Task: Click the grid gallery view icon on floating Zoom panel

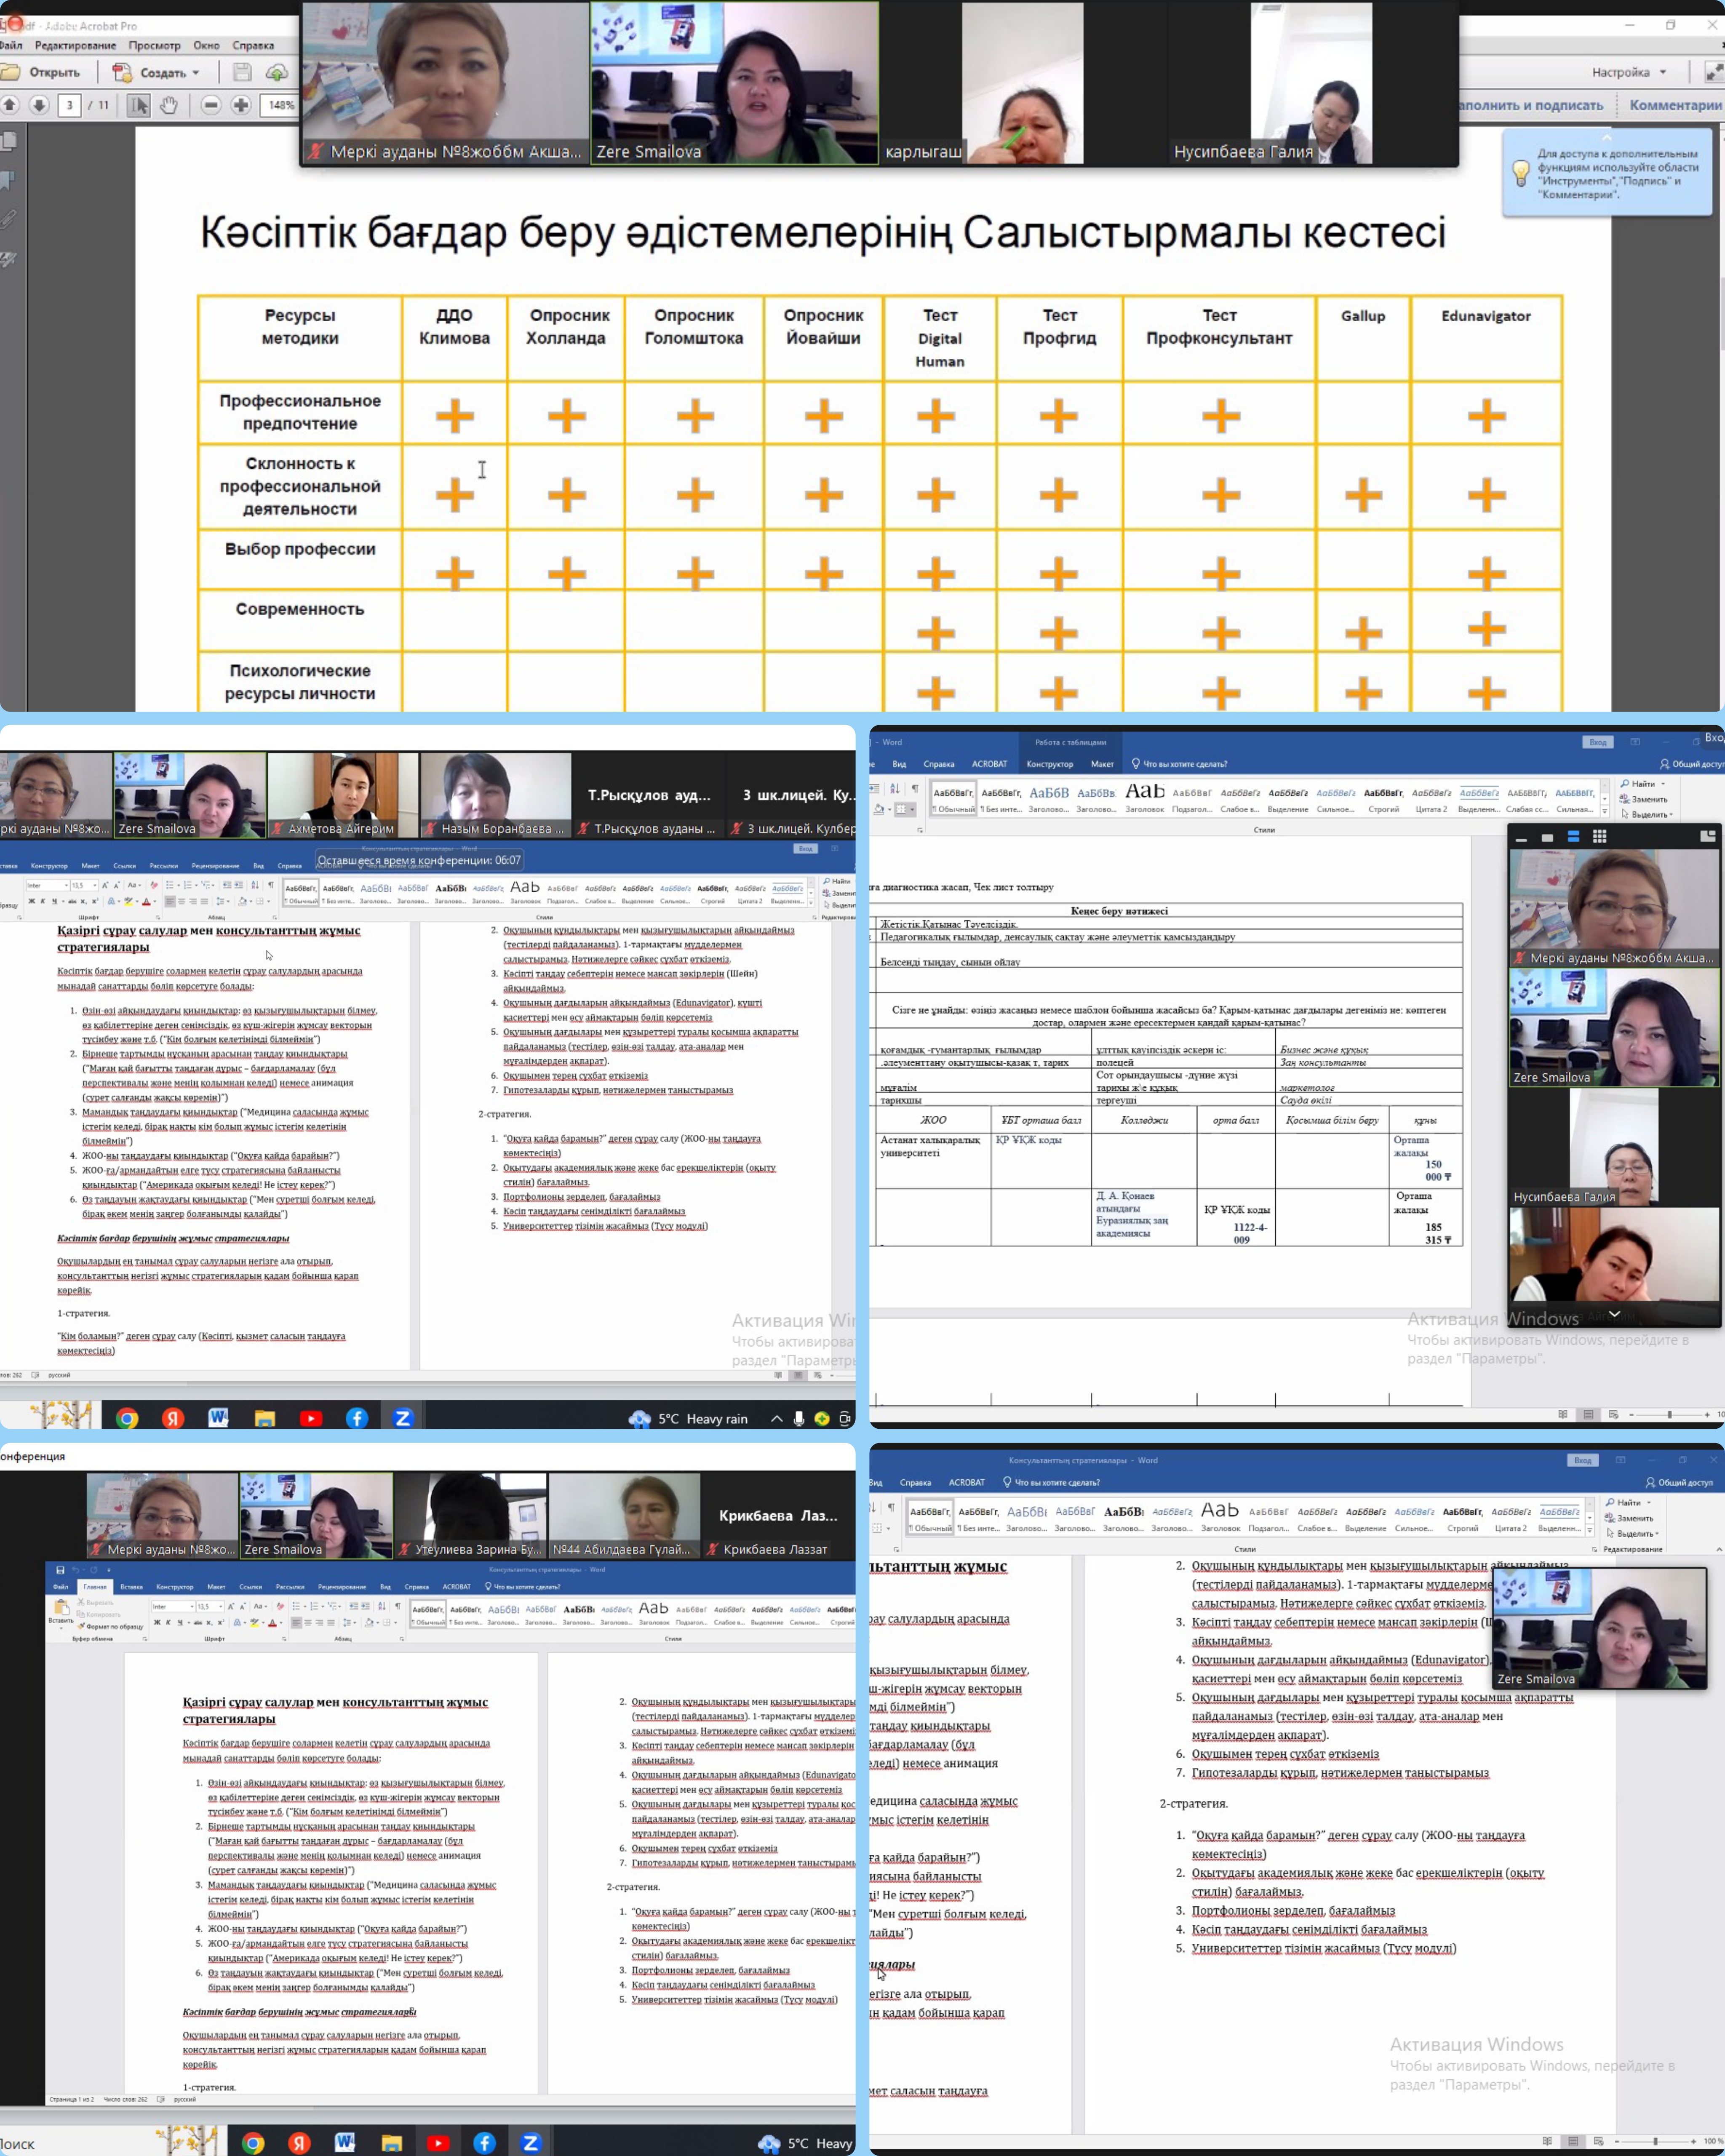Action: 1600,836
